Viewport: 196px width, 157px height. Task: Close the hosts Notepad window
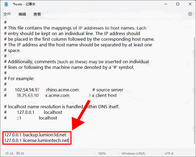tap(190, 4)
